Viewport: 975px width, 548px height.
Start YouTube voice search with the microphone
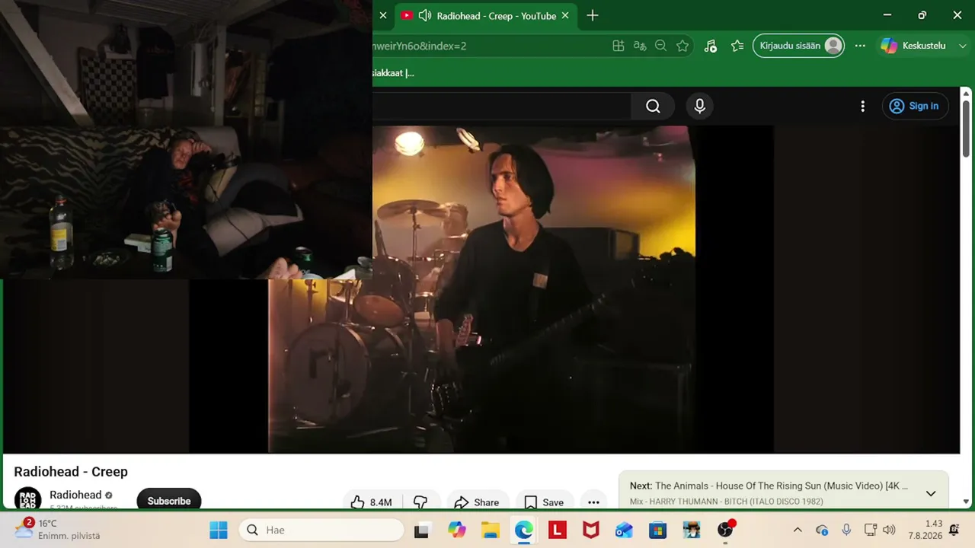click(x=700, y=107)
